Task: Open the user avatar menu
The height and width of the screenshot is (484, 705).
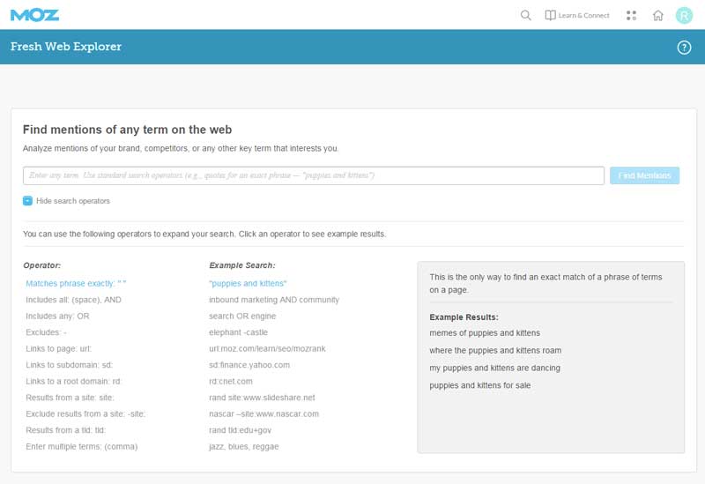Action: point(685,16)
